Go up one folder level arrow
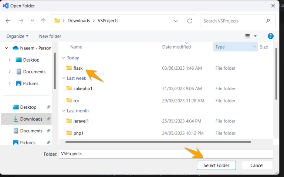Image resolution: width=284 pixels, height=177 pixels. click(x=43, y=21)
